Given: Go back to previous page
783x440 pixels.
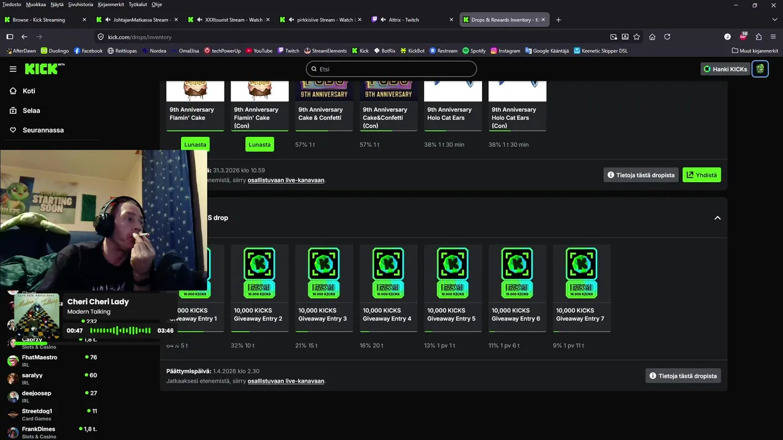Looking at the screenshot, I should pyautogui.click(x=24, y=37).
